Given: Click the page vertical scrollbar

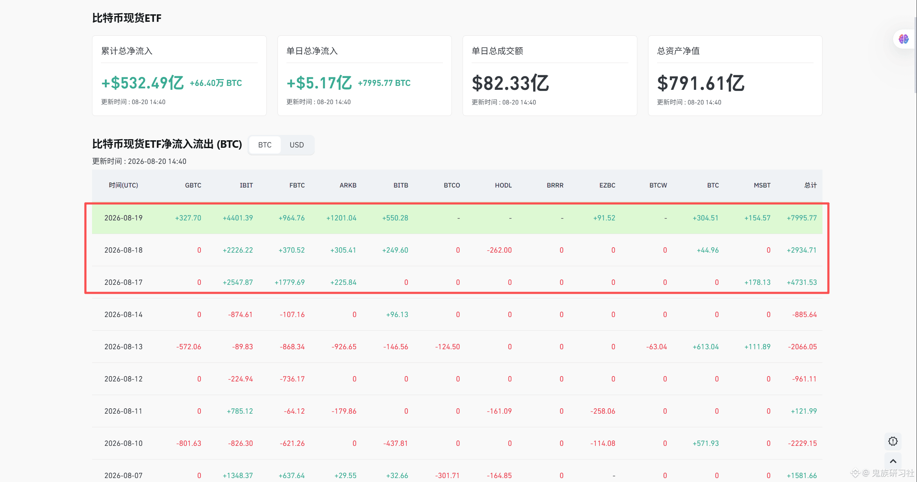Looking at the screenshot, I should [x=914, y=54].
